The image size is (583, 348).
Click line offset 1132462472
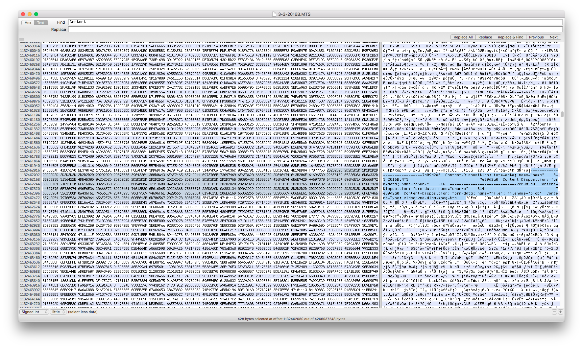pos(30,198)
